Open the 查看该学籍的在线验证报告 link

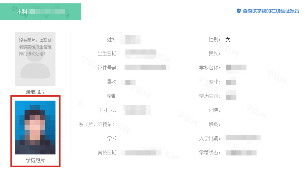(271, 11)
